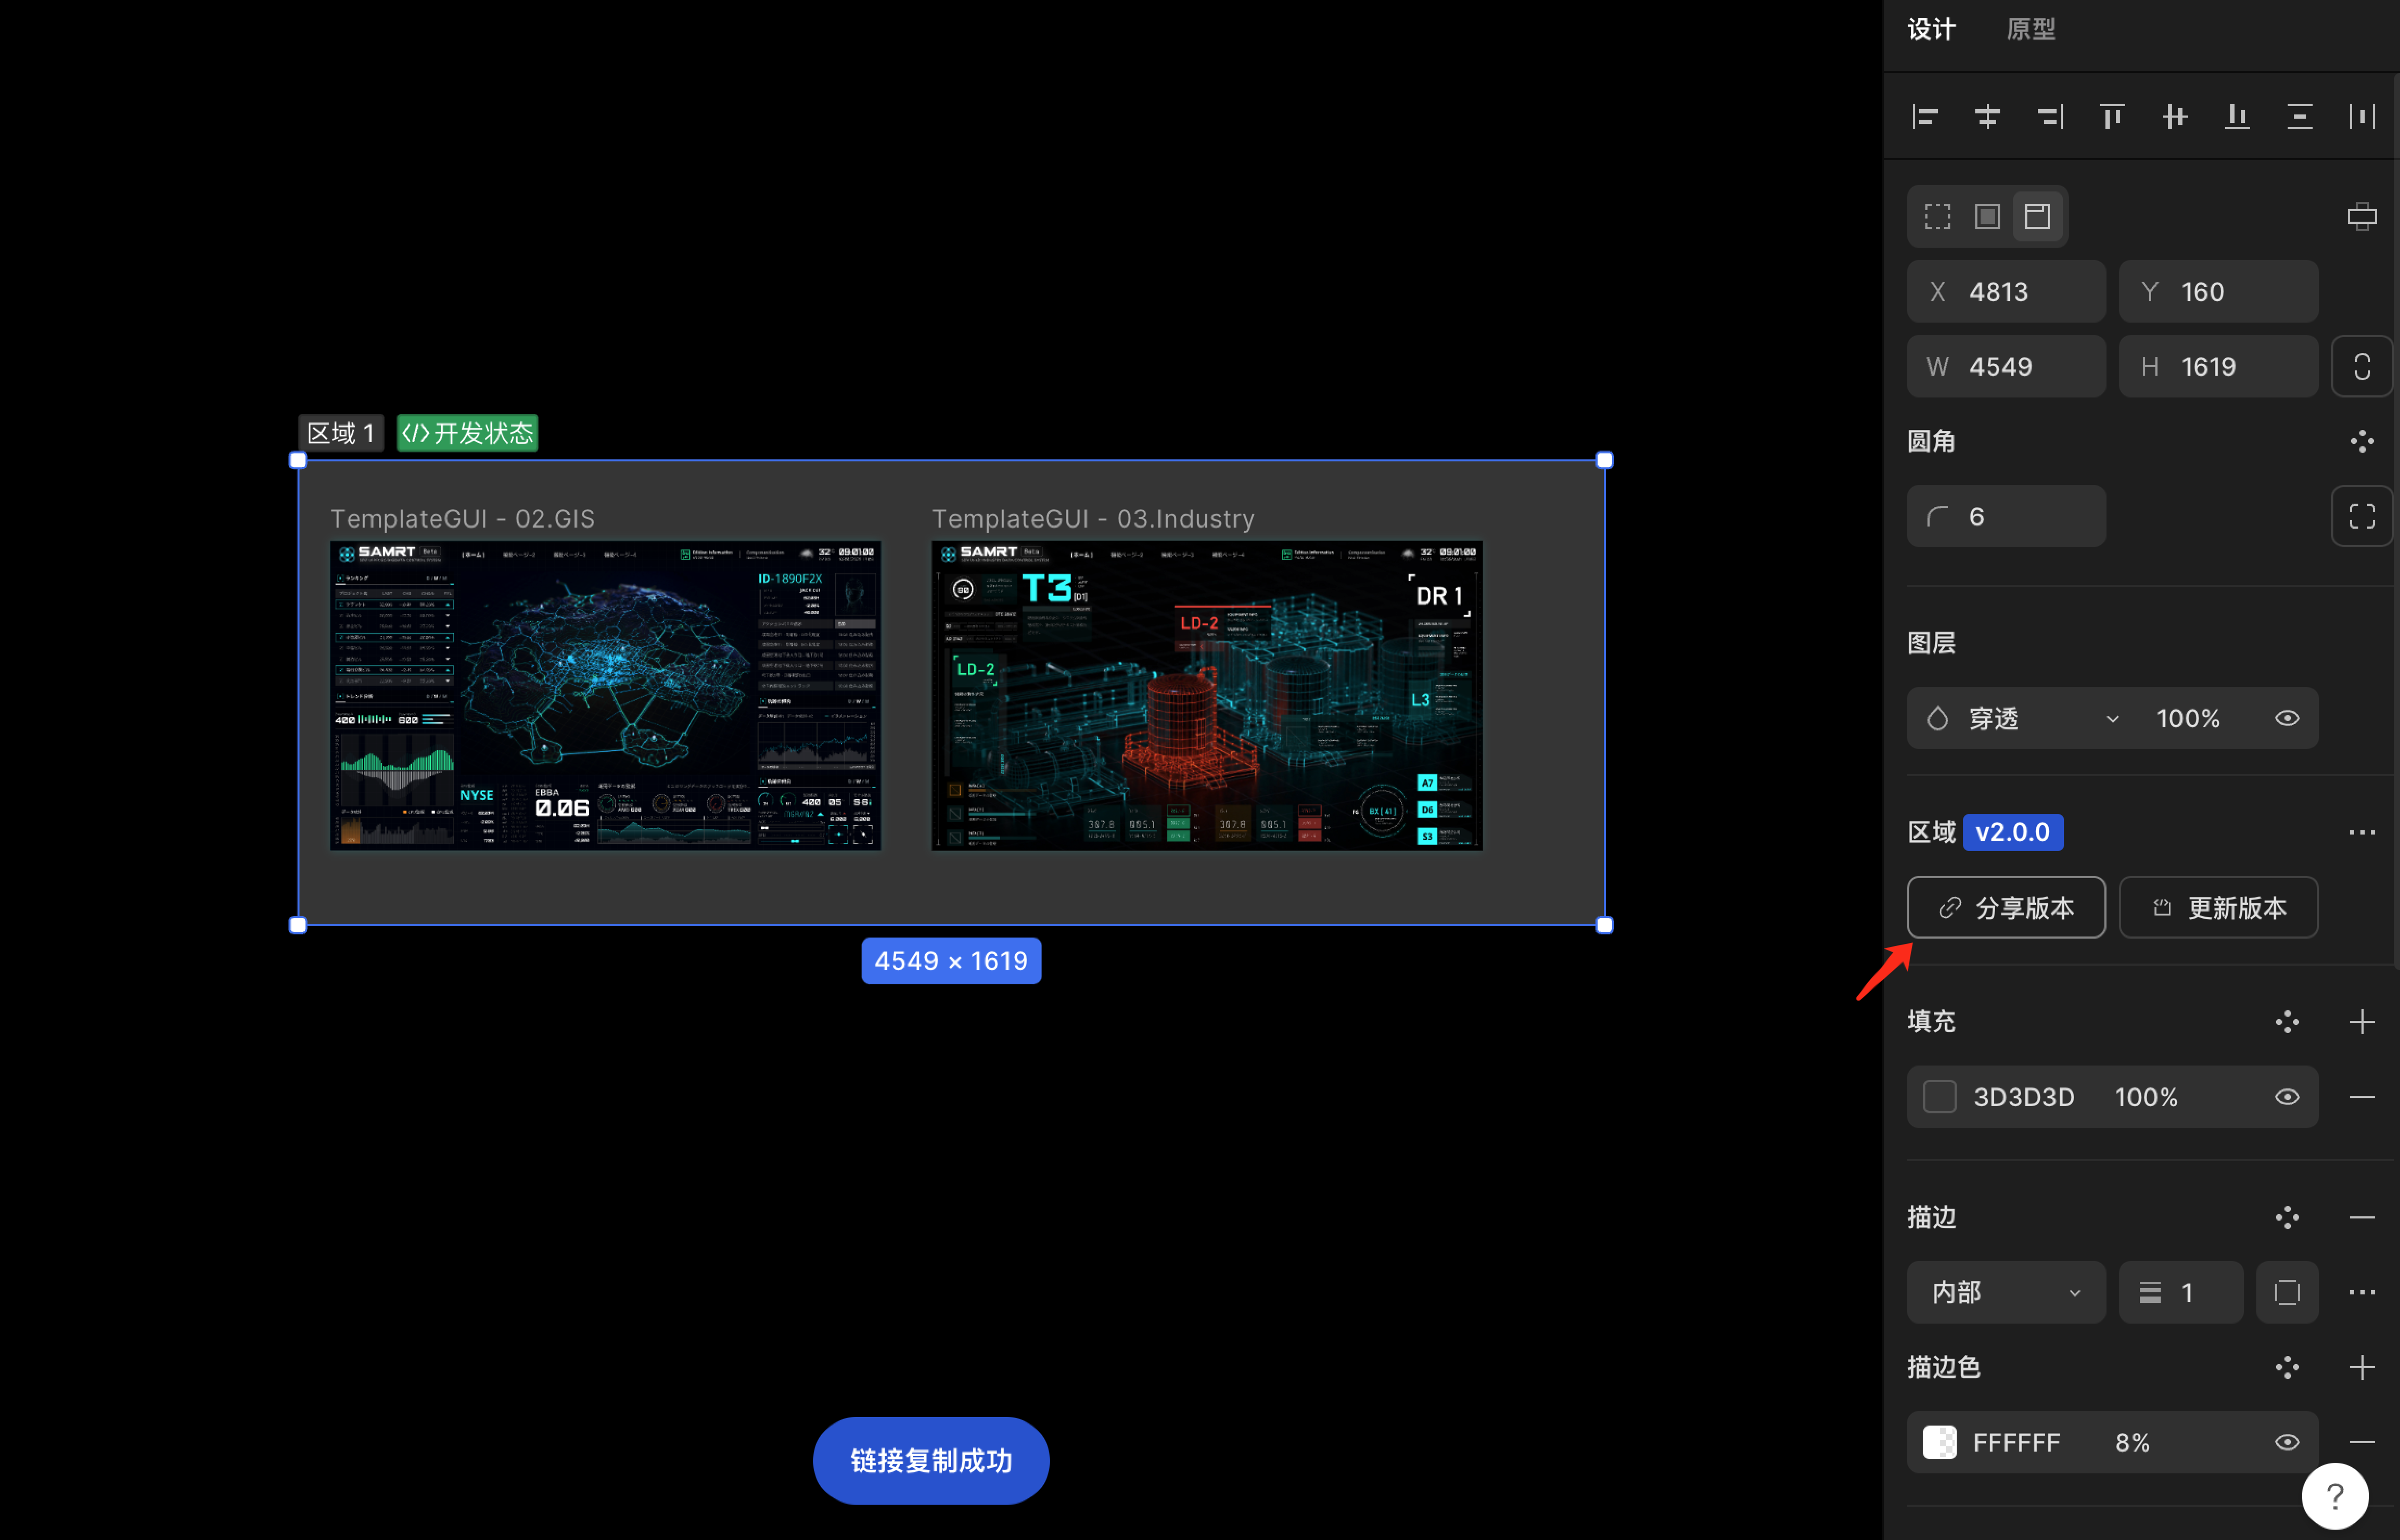This screenshot has width=2400, height=1540.
Task: Click Y position field 160
Action: 2218,291
